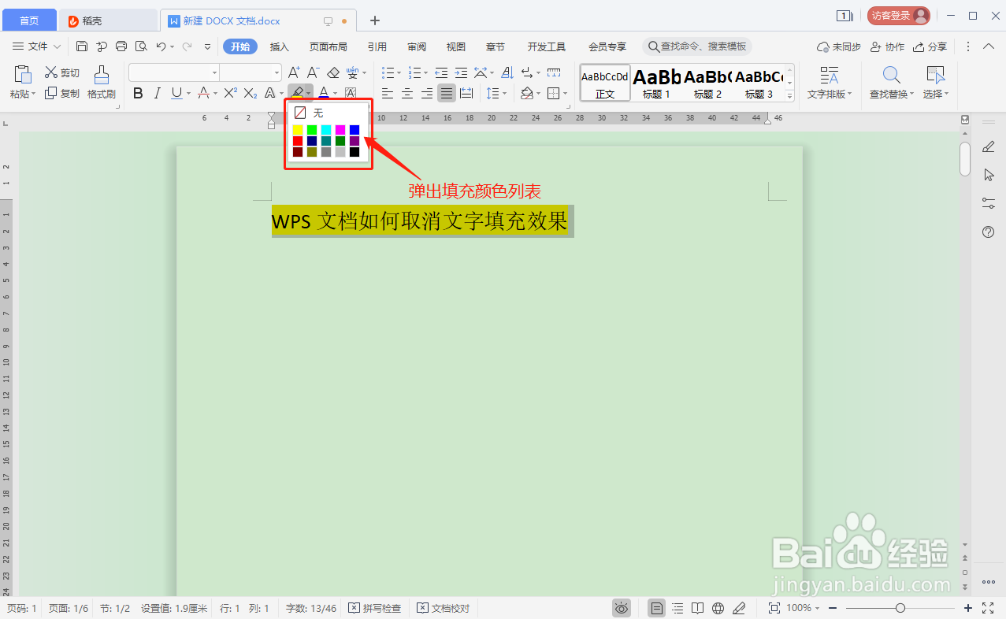Select 无 (None) in fill color list
1006x619 pixels.
point(328,113)
